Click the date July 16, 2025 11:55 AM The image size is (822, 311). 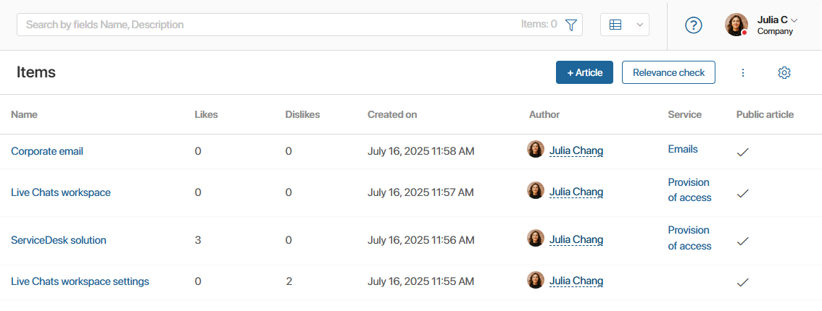(421, 281)
